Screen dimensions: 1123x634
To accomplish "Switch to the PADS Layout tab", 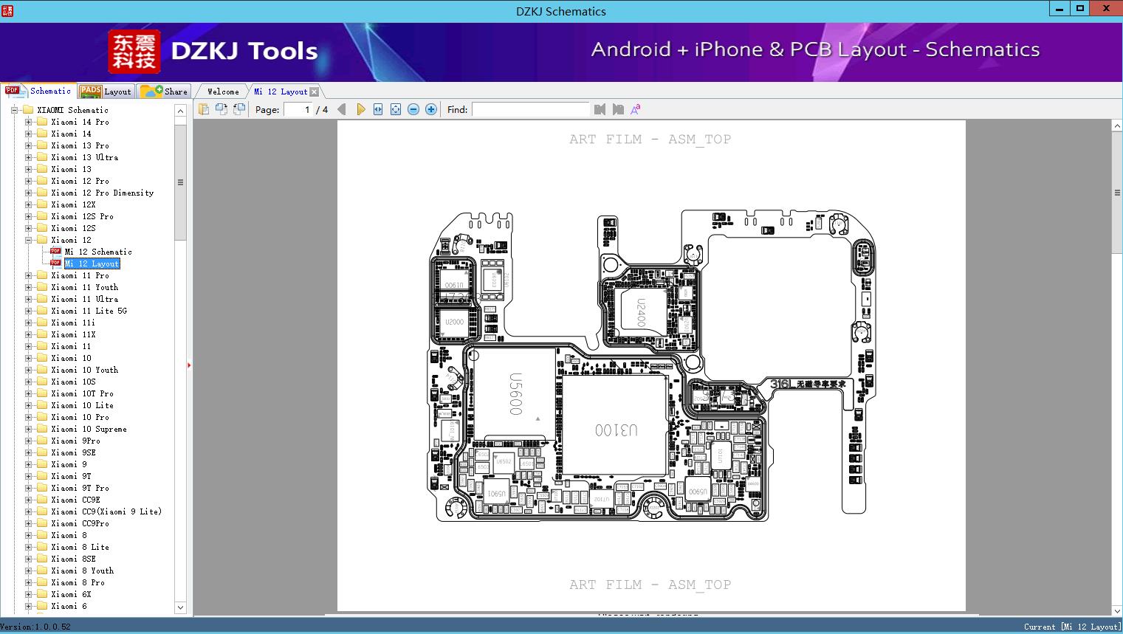I will 106,92.
